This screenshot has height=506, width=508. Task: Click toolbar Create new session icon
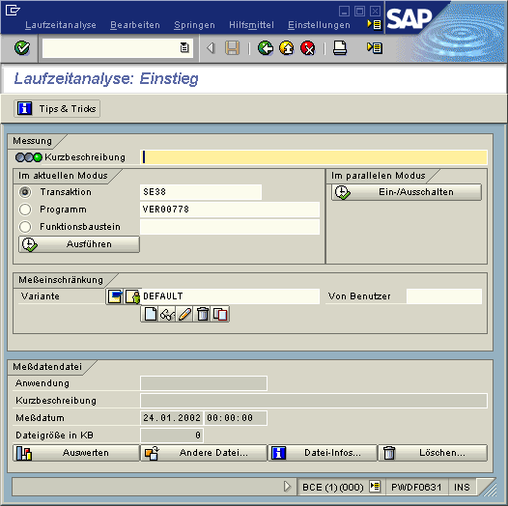pyautogui.click(x=375, y=48)
